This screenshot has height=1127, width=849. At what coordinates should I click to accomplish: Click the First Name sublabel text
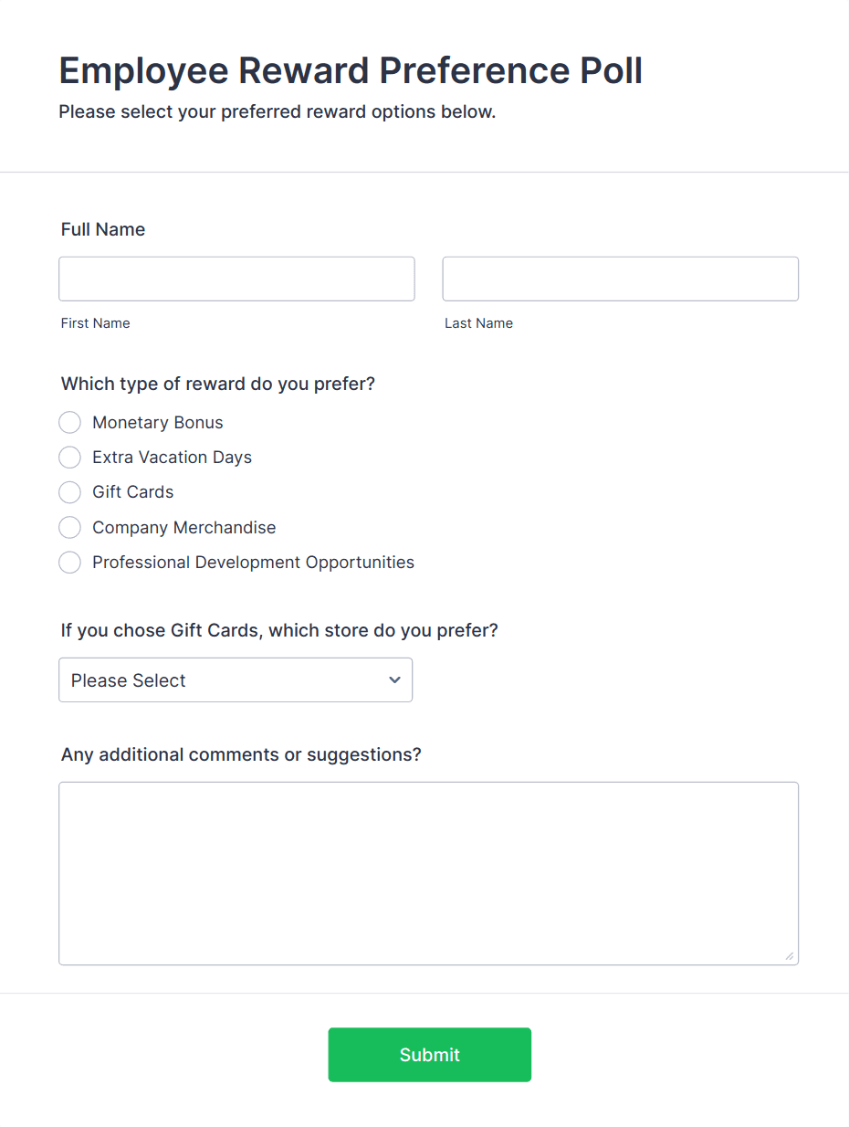95,322
